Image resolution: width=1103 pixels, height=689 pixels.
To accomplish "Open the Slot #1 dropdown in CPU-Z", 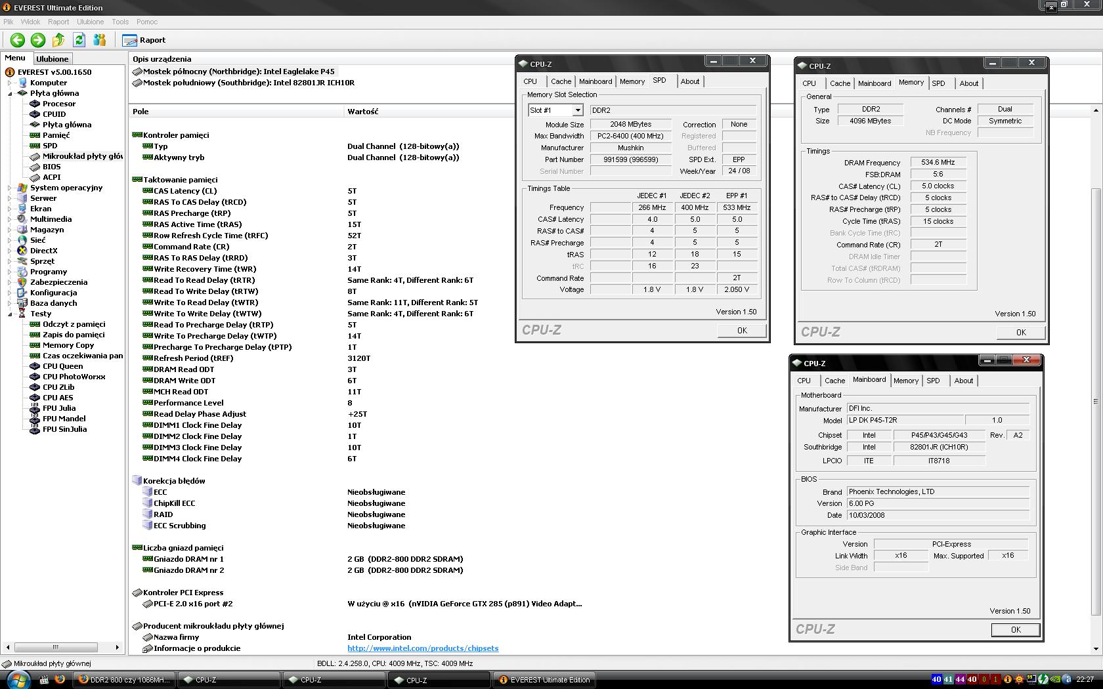I will coord(577,110).
